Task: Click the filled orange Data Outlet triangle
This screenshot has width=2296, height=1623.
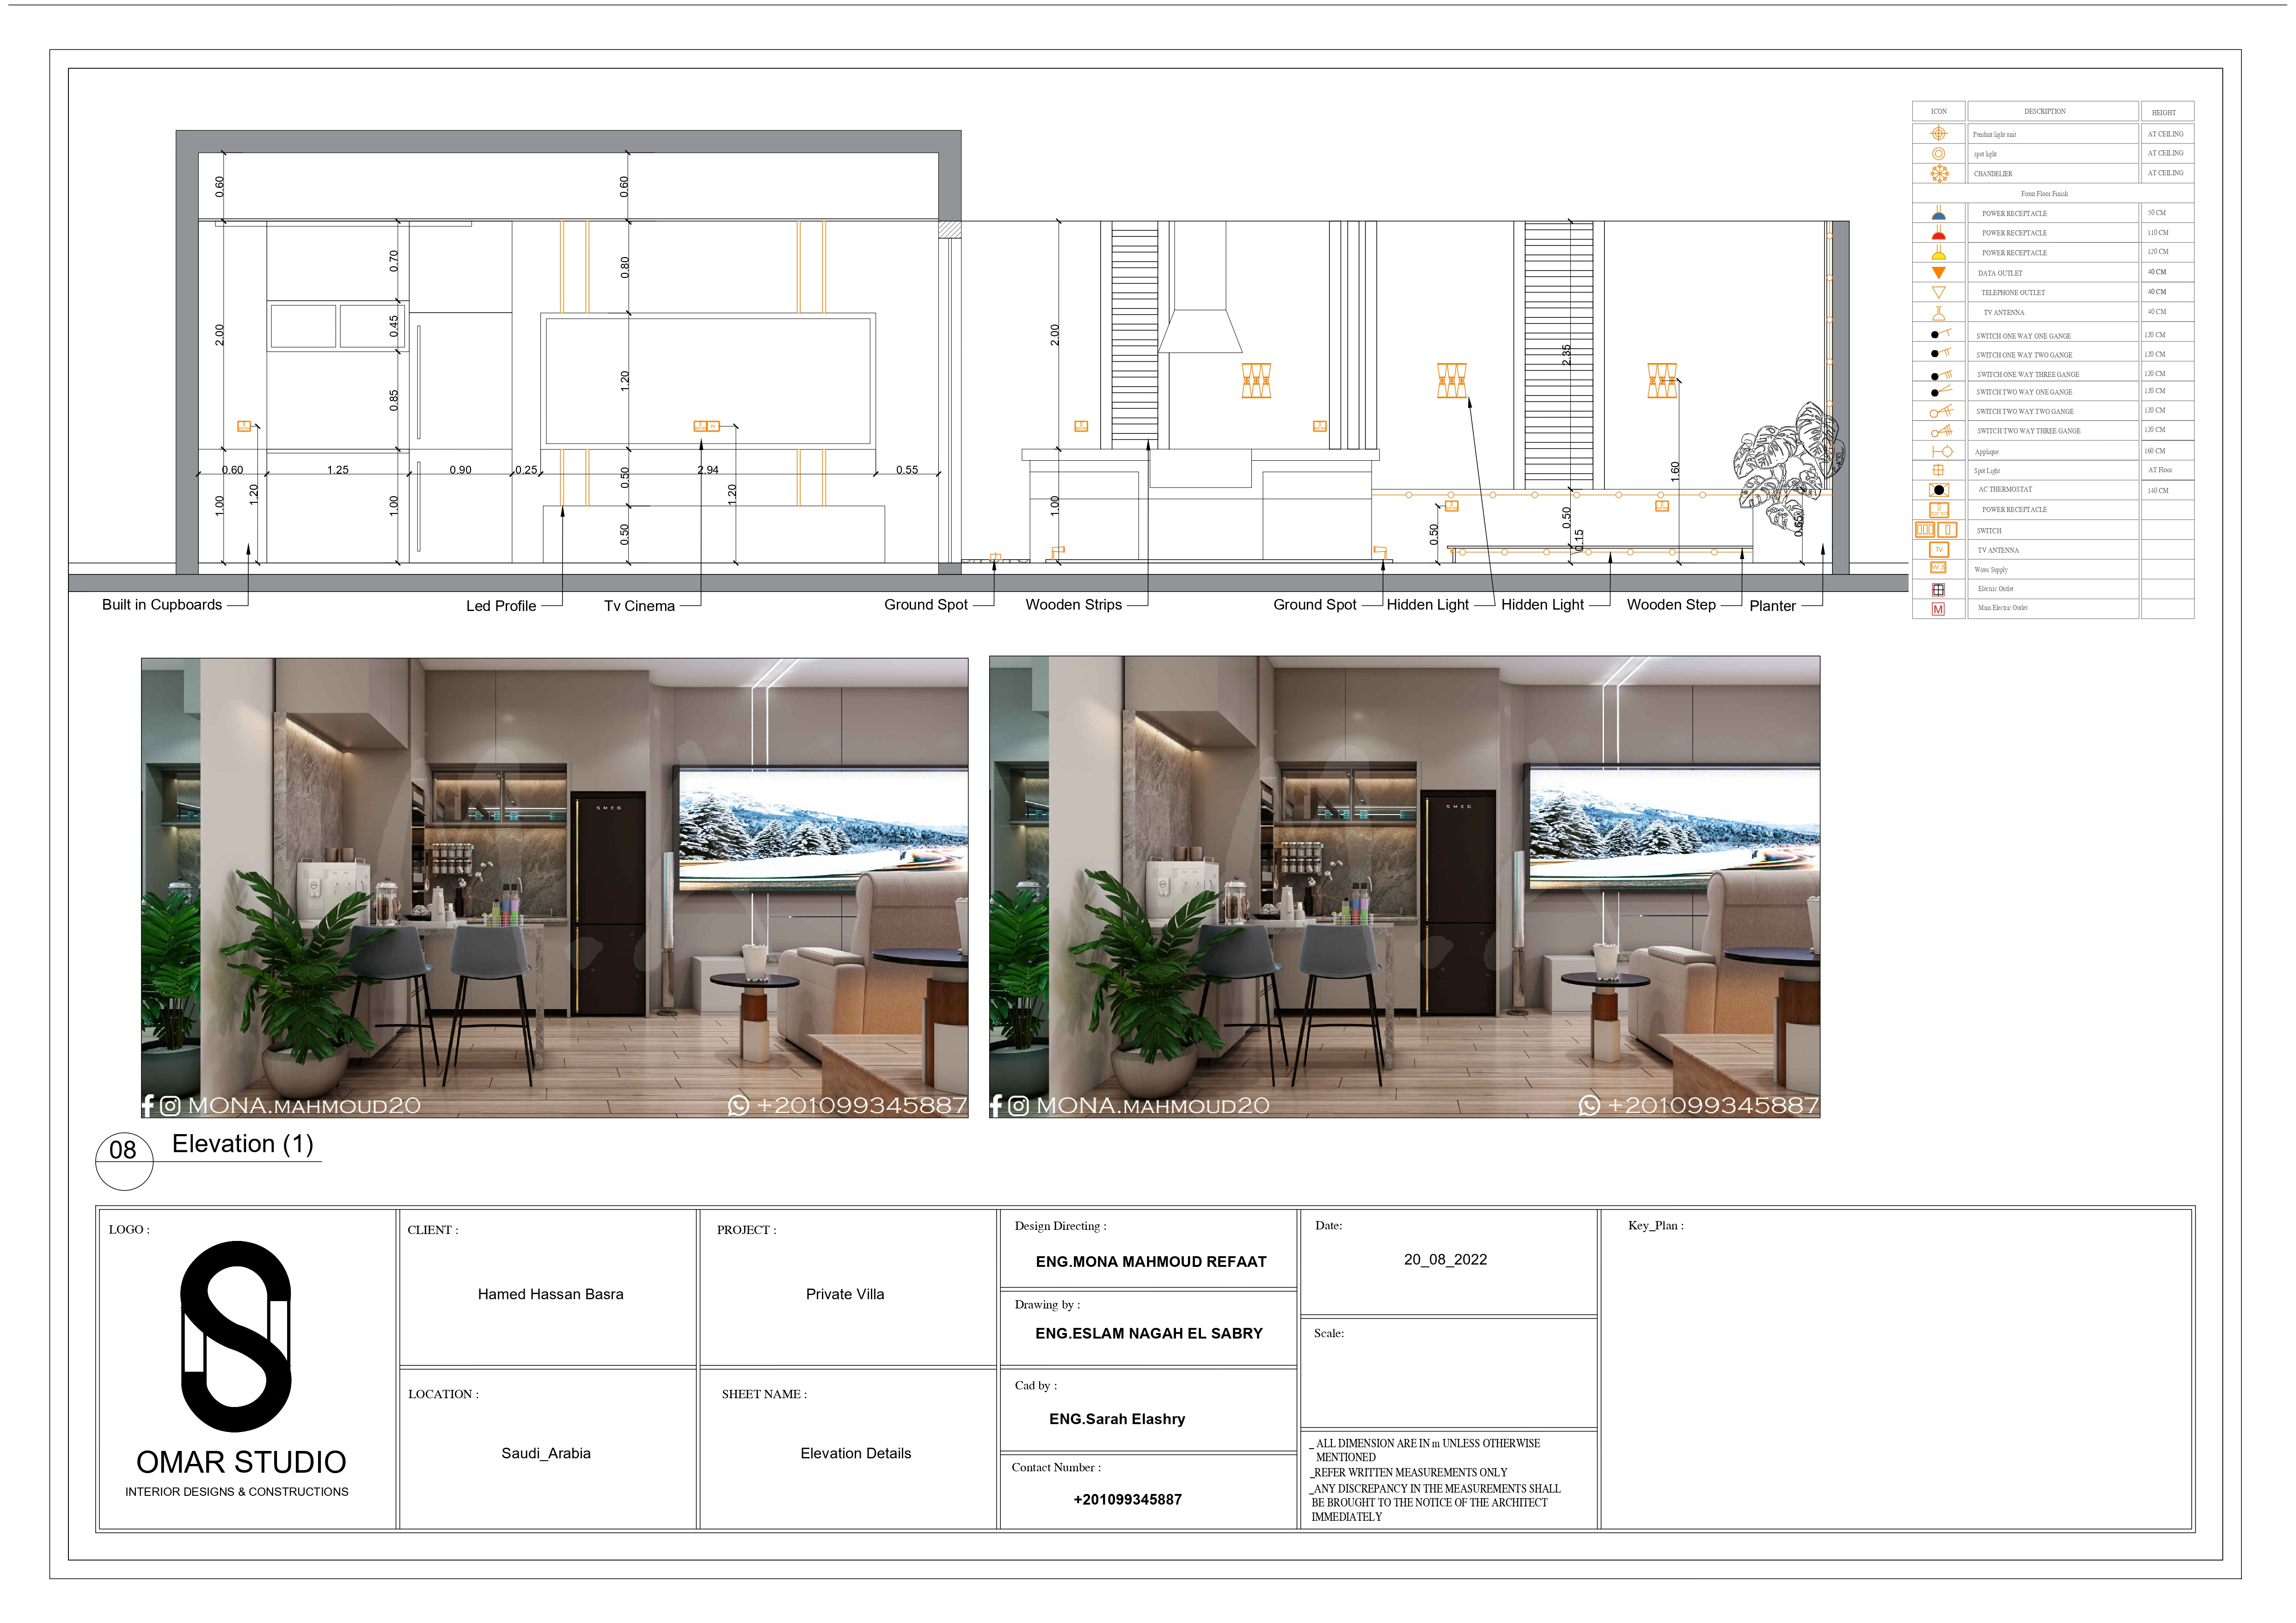Action: pos(1938,272)
